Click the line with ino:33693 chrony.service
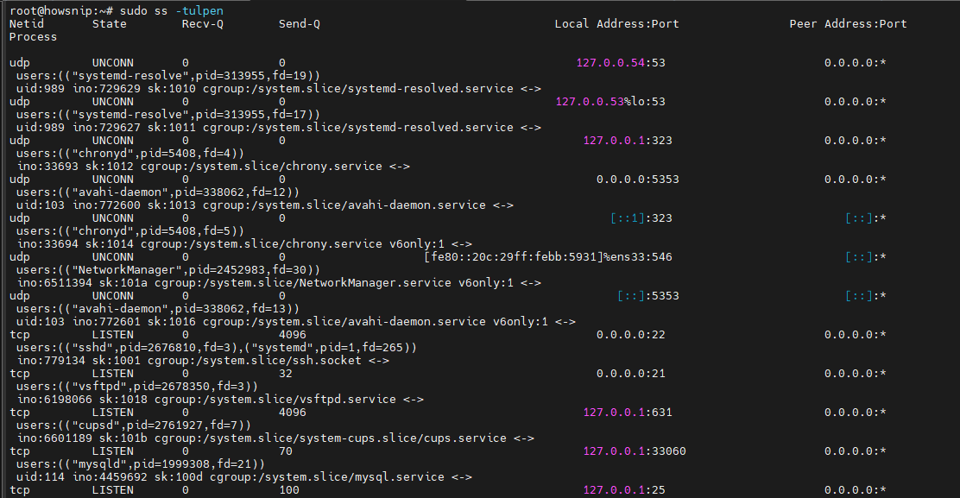This screenshot has width=960, height=498. [x=213, y=167]
